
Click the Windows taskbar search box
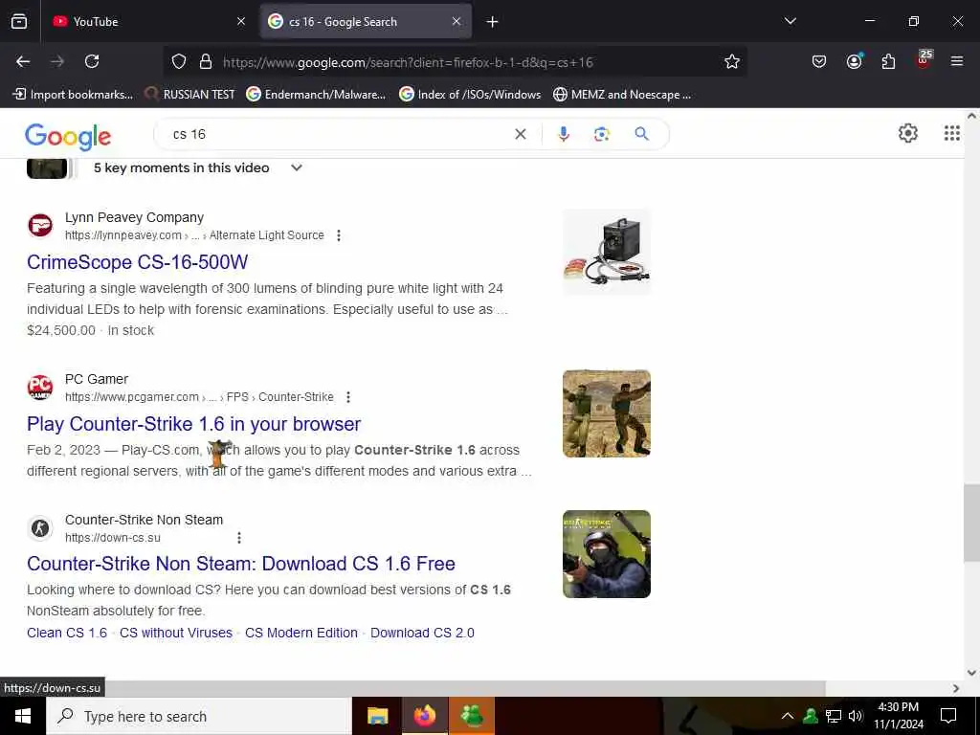(199, 716)
